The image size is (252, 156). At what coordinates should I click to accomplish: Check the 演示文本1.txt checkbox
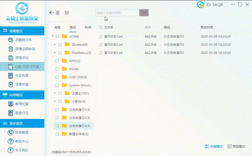click(x=100, y=36)
